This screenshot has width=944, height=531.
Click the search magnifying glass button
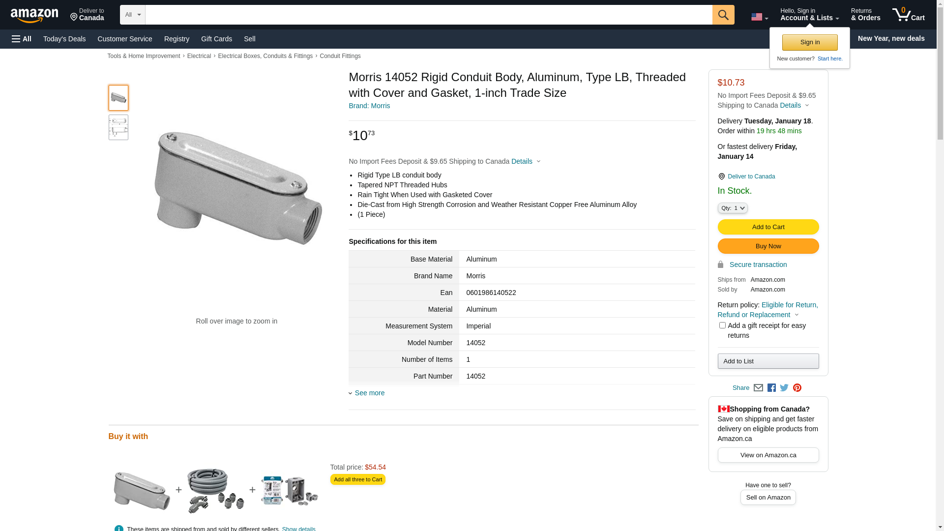point(723,15)
